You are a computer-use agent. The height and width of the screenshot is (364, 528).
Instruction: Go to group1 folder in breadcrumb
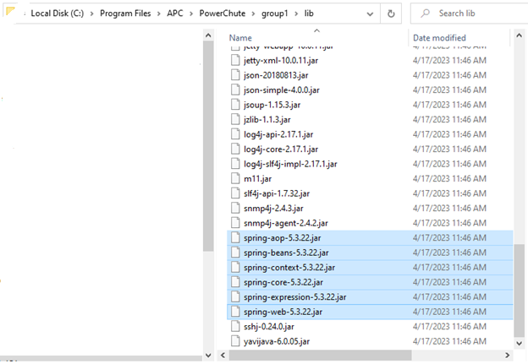pos(275,14)
